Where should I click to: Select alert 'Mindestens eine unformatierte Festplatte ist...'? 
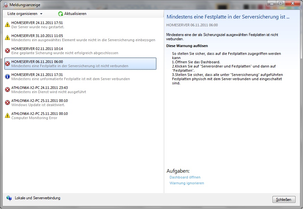pyautogui.click(x=81, y=77)
